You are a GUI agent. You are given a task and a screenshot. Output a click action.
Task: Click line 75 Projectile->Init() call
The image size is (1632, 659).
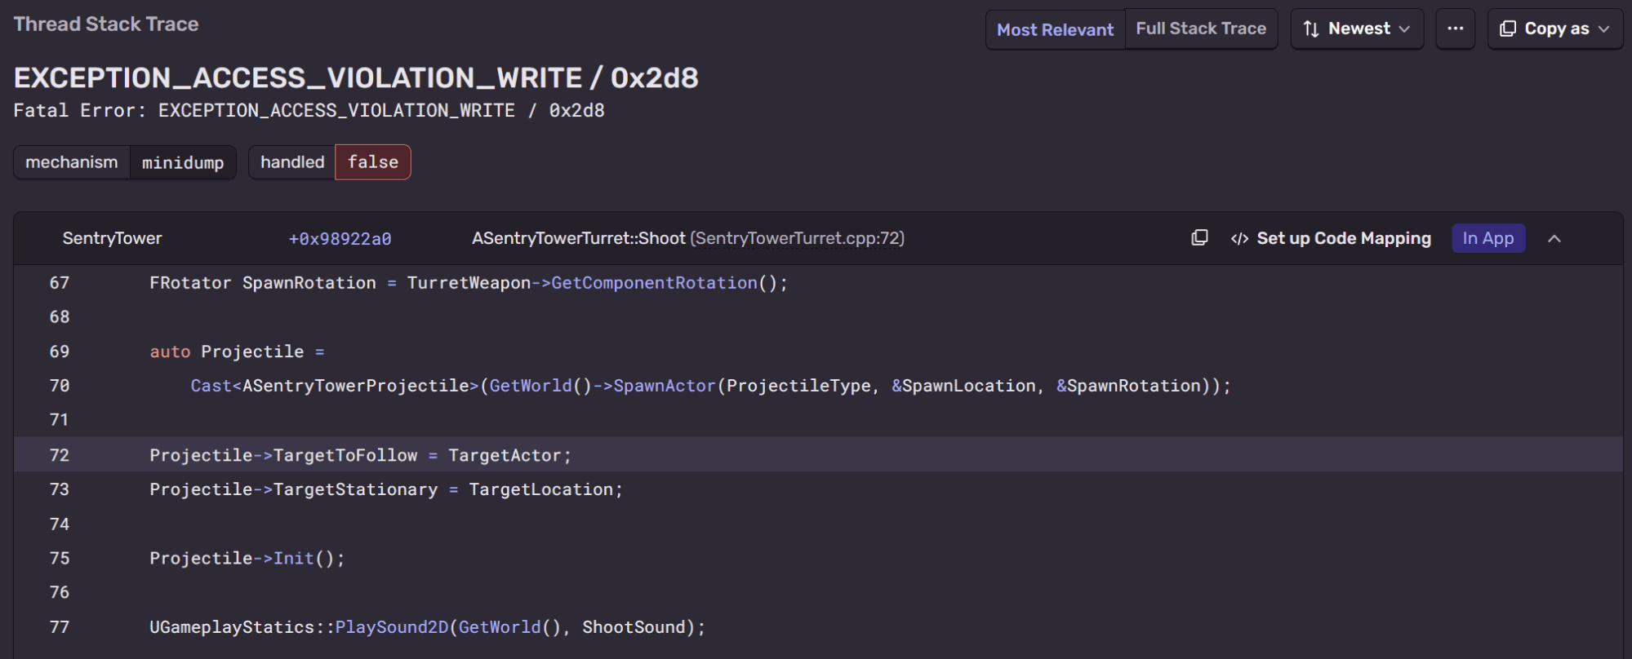pos(247,559)
